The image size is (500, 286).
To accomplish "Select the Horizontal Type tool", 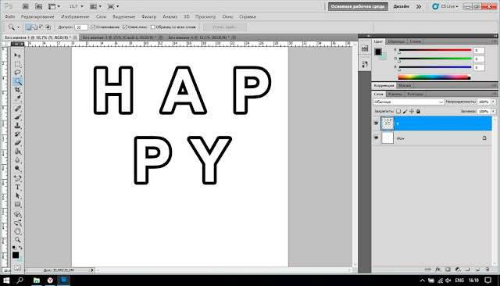I will pos(17,188).
